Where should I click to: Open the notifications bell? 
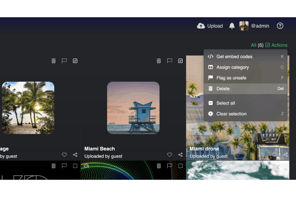click(x=232, y=26)
